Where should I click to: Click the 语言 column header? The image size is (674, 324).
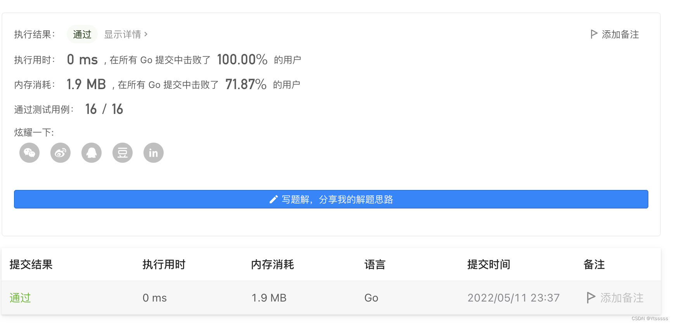pos(375,264)
